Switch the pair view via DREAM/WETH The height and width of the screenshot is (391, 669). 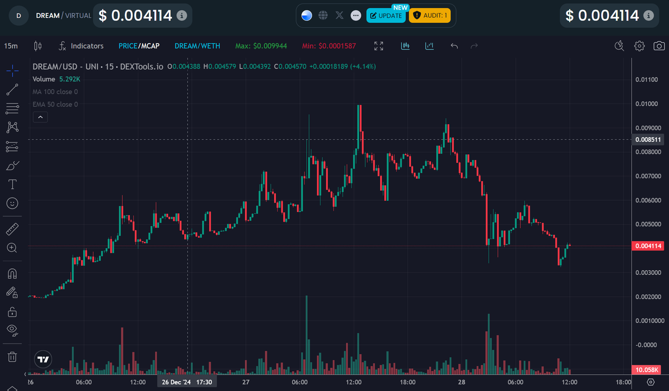(x=197, y=46)
